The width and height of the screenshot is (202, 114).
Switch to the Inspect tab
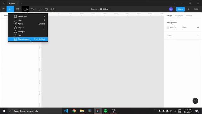188,16
